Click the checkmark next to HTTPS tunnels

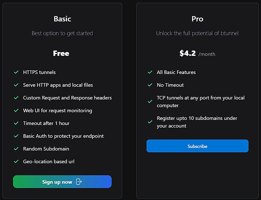pos(16,72)
